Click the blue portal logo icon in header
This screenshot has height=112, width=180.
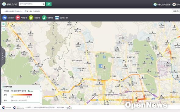[x=155, y=5]
